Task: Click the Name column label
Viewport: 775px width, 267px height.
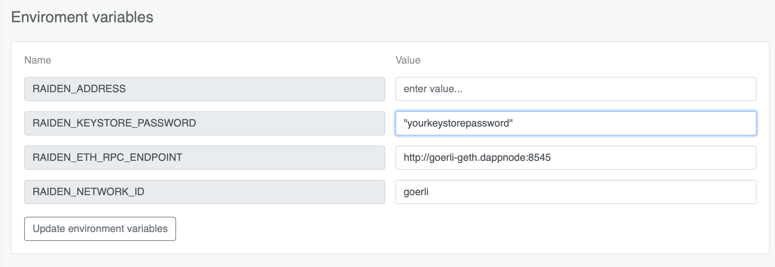Action: click(38, 60)
